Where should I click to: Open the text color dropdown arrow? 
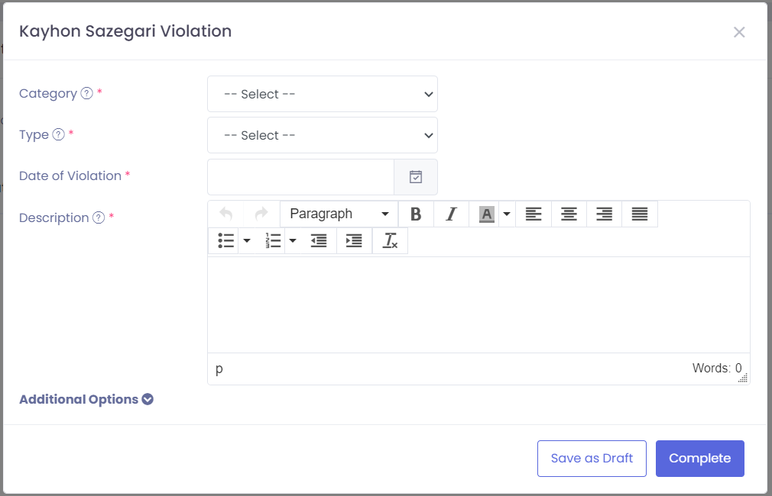[x=507, y=214]
